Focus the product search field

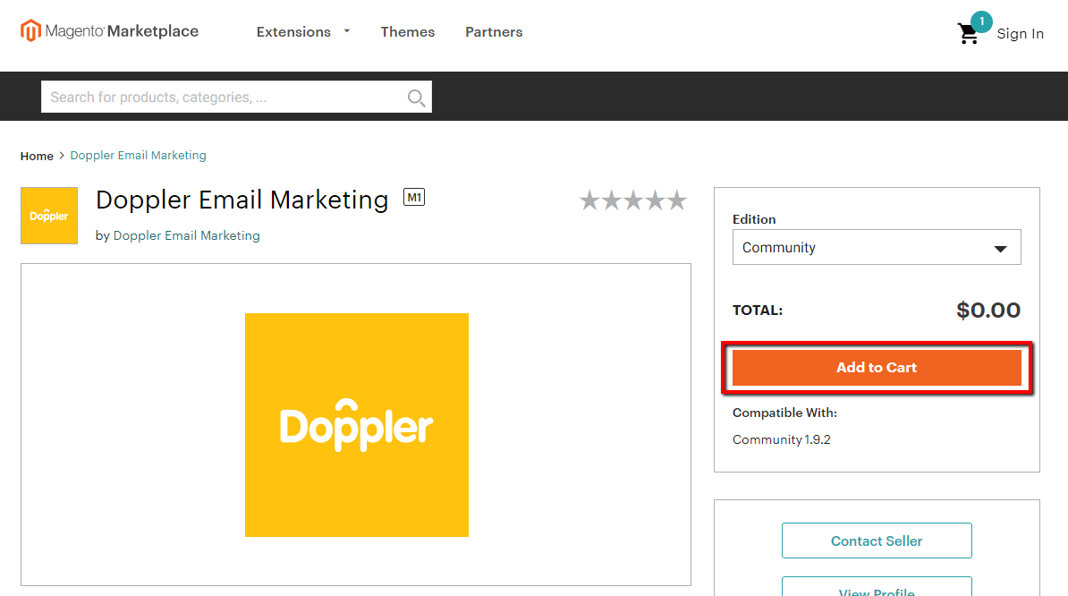point(236,97)
